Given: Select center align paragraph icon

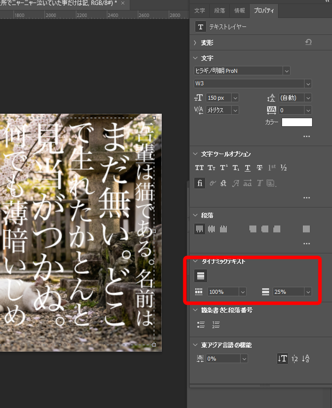Looking at the screenshot, I should [x=212, y=229].
